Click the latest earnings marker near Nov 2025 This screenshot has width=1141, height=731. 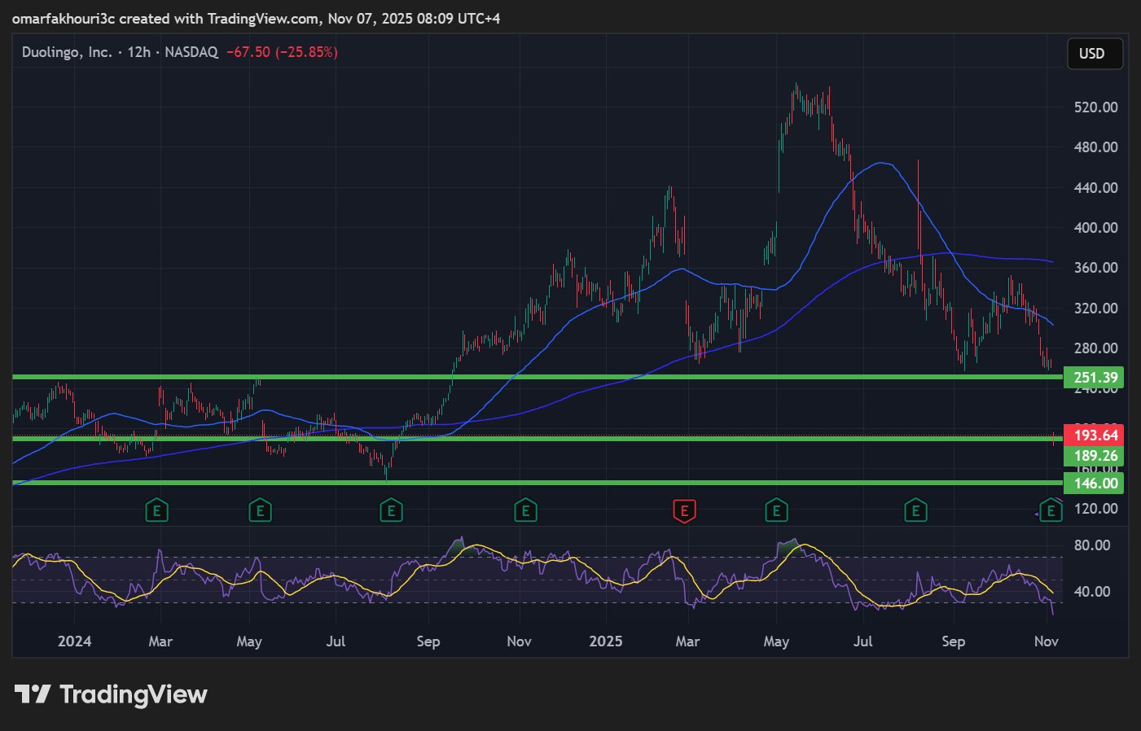pyautogui.click(x=1051, y=511)
